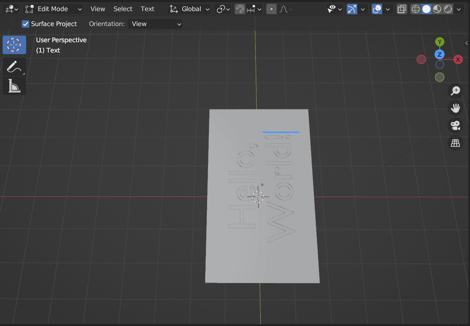Screen dimensions: 470x326
Task: Open the snapping options dropdown
Action: (x=254, y=9)
